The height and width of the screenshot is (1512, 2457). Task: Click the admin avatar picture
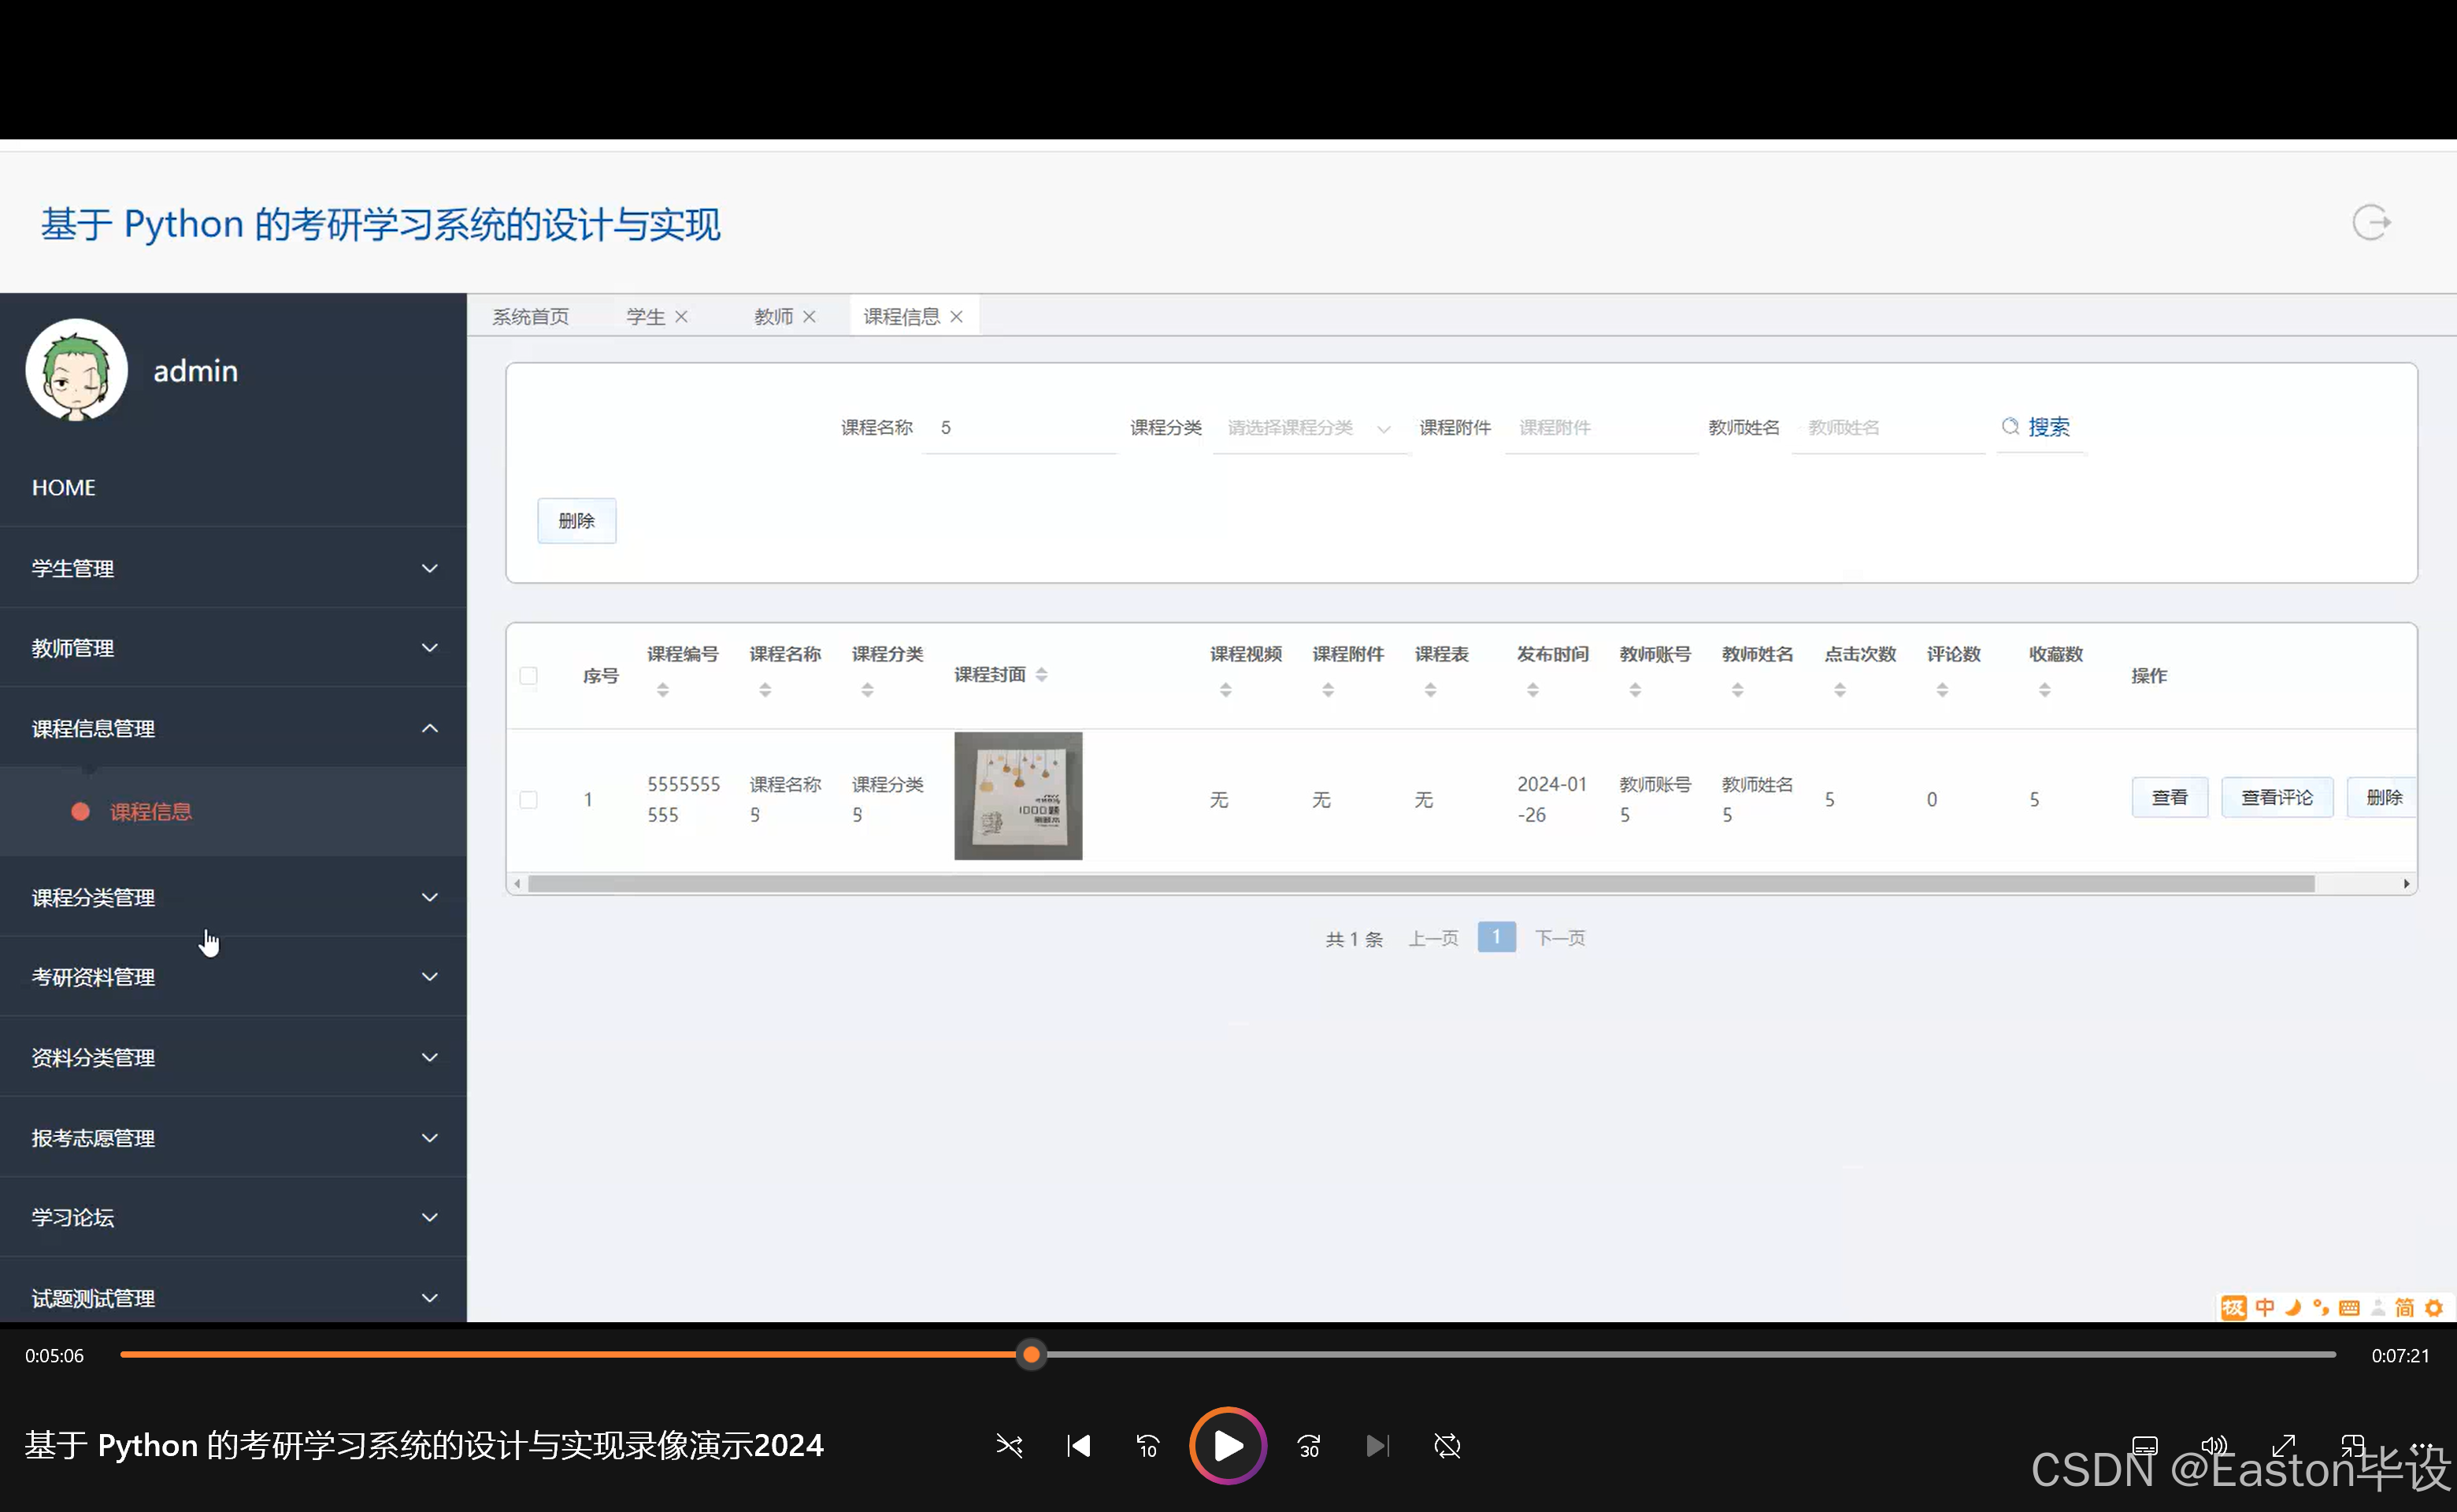(77, 370)
